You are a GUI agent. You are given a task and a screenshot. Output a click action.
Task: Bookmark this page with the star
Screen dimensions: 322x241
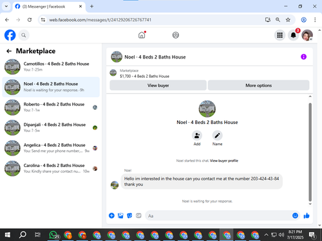click(288, 20)
